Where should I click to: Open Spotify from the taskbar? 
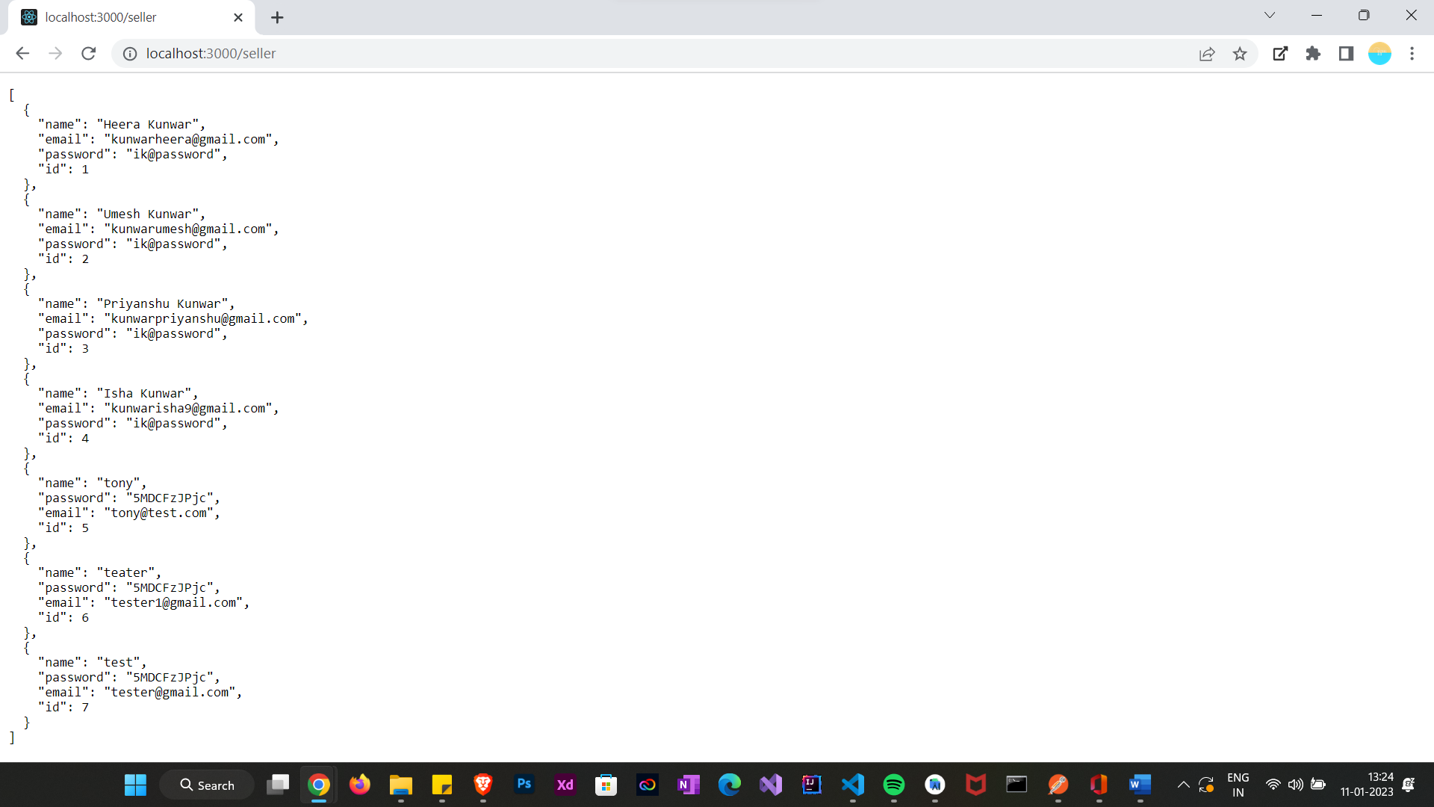(894, 785)
